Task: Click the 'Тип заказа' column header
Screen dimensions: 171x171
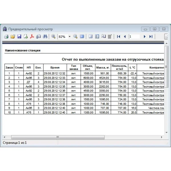Action: [74, 68]
